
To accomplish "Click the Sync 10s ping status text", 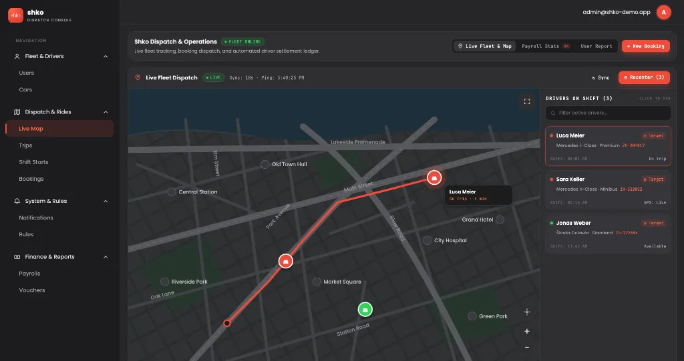I will (267, 77).
